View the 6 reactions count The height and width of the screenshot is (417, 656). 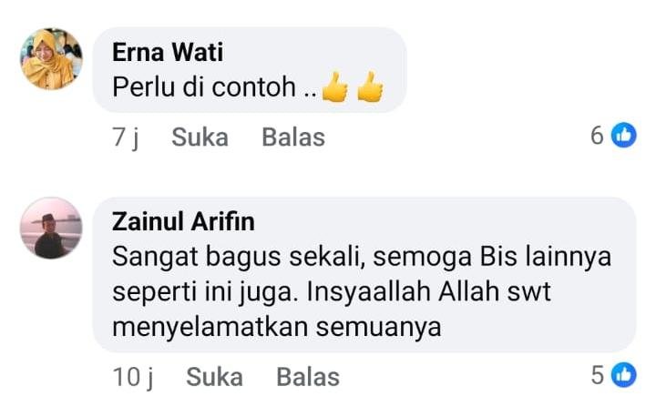click(597, 135)
